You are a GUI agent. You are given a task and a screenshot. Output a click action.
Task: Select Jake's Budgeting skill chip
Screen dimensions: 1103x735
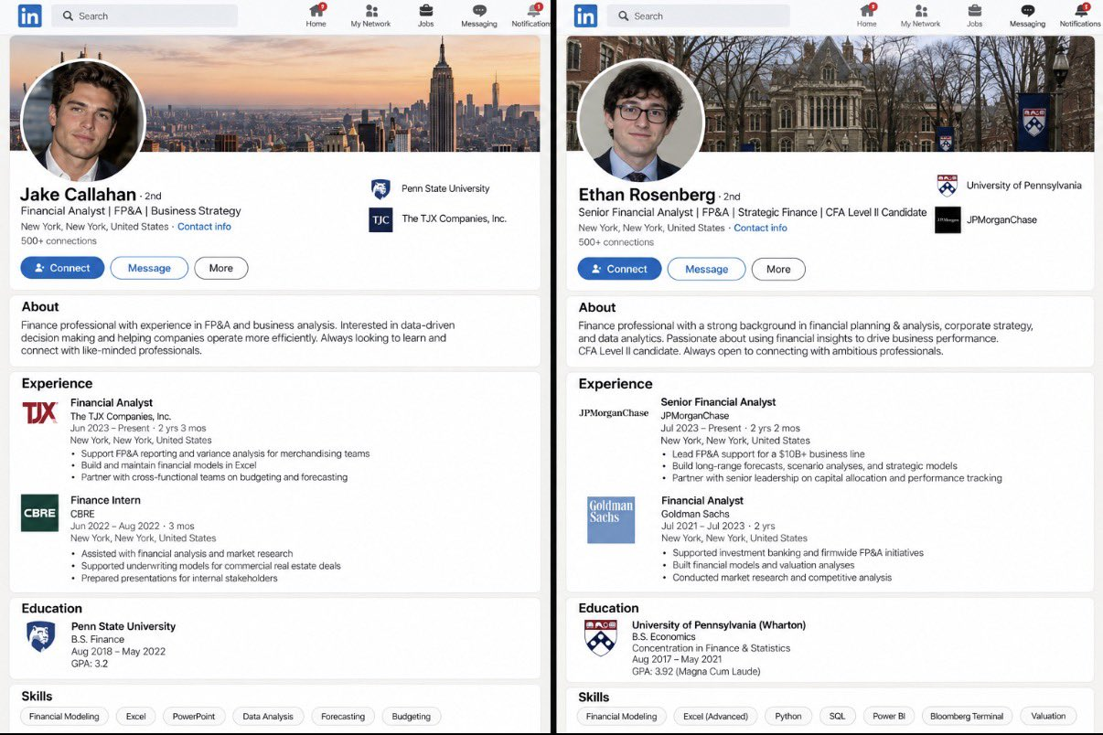coord(411,717)
